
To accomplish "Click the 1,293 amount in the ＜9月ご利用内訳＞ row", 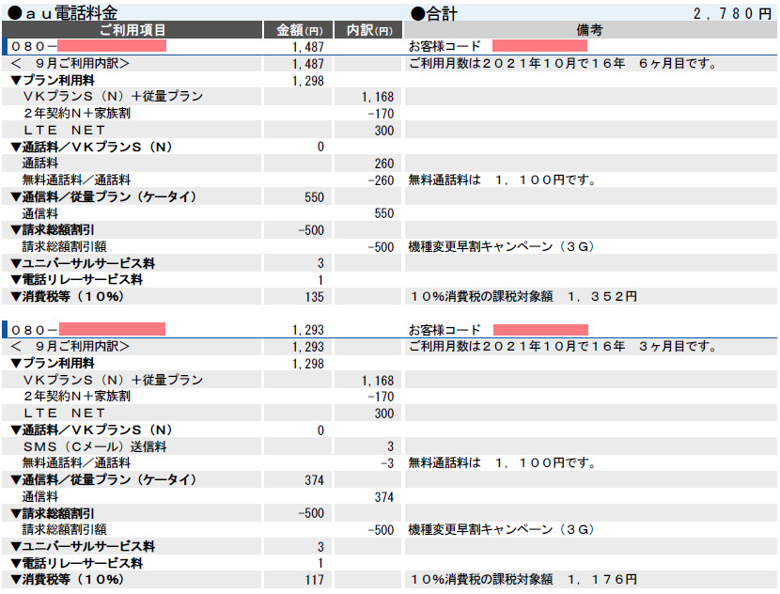I will point(307,347).
